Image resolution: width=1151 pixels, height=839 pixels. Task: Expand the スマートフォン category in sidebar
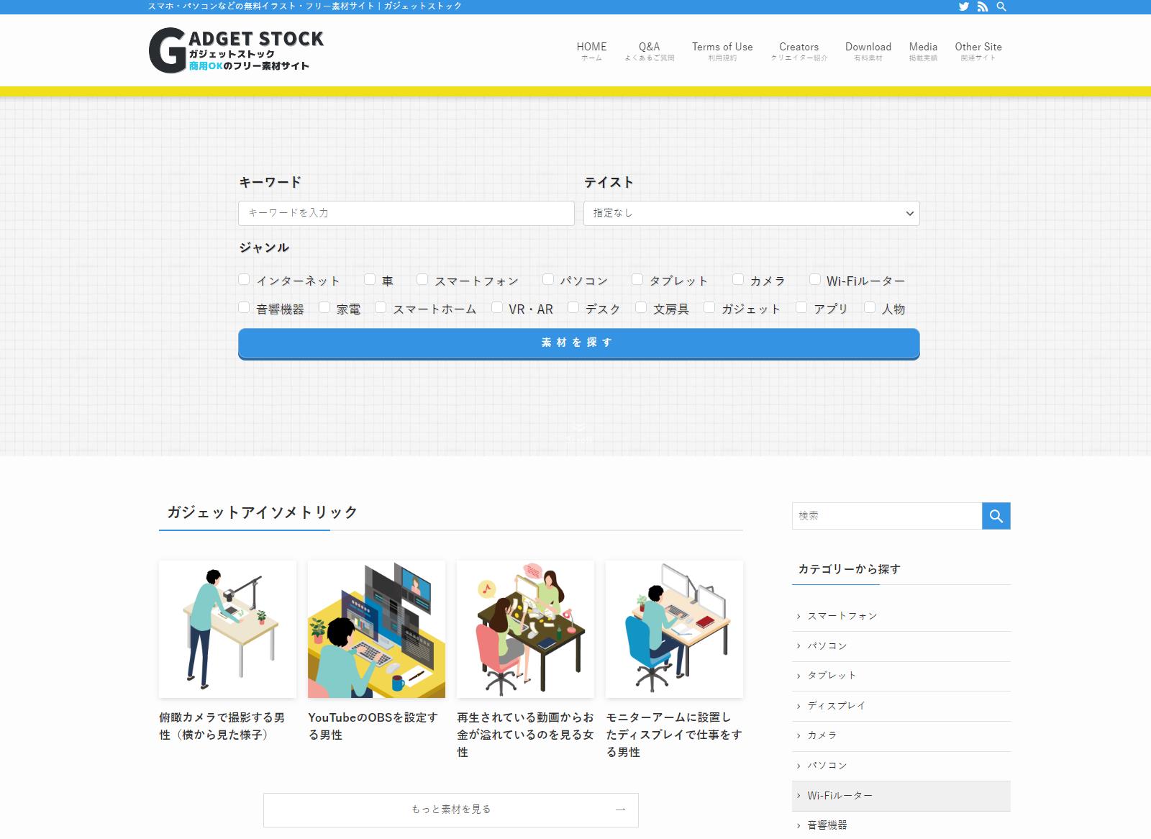coord(842,616)
